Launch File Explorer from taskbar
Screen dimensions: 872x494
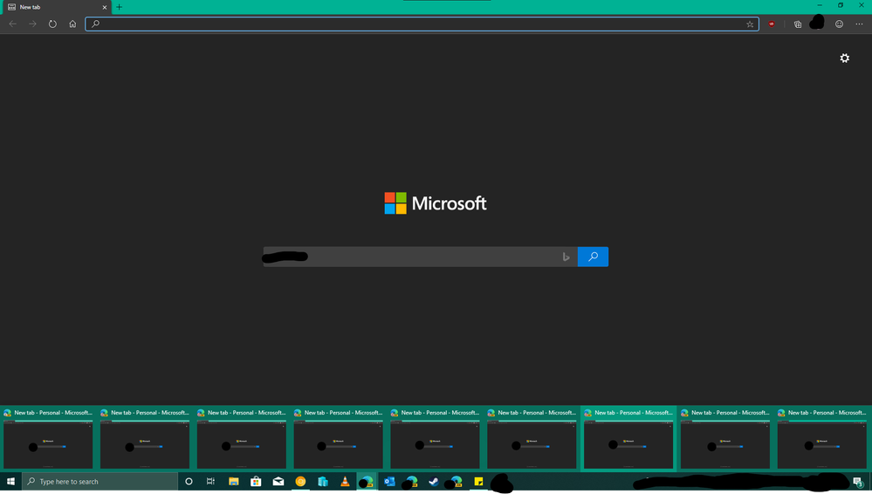[x=234, y=481]
